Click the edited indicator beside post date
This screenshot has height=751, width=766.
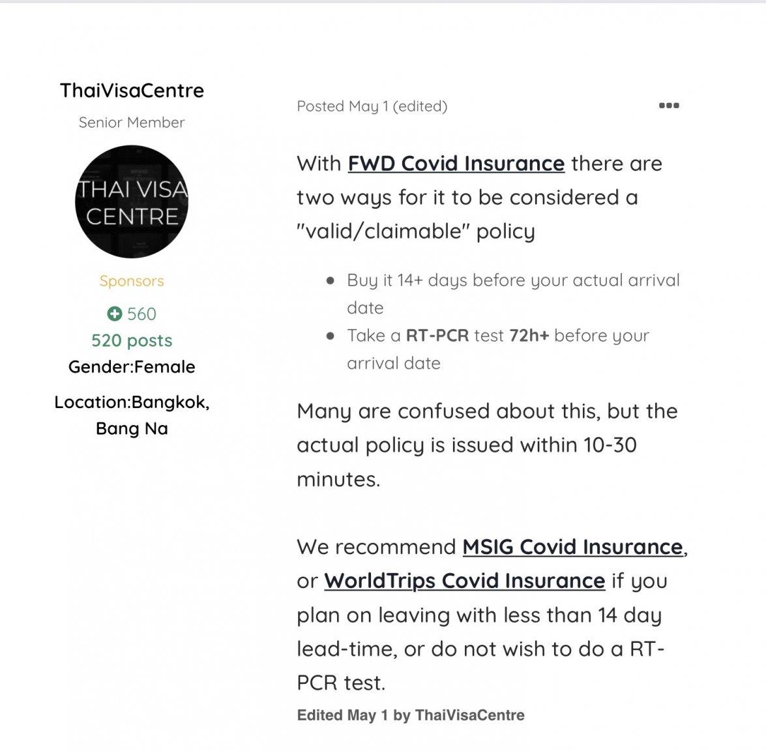pos(420,106)
